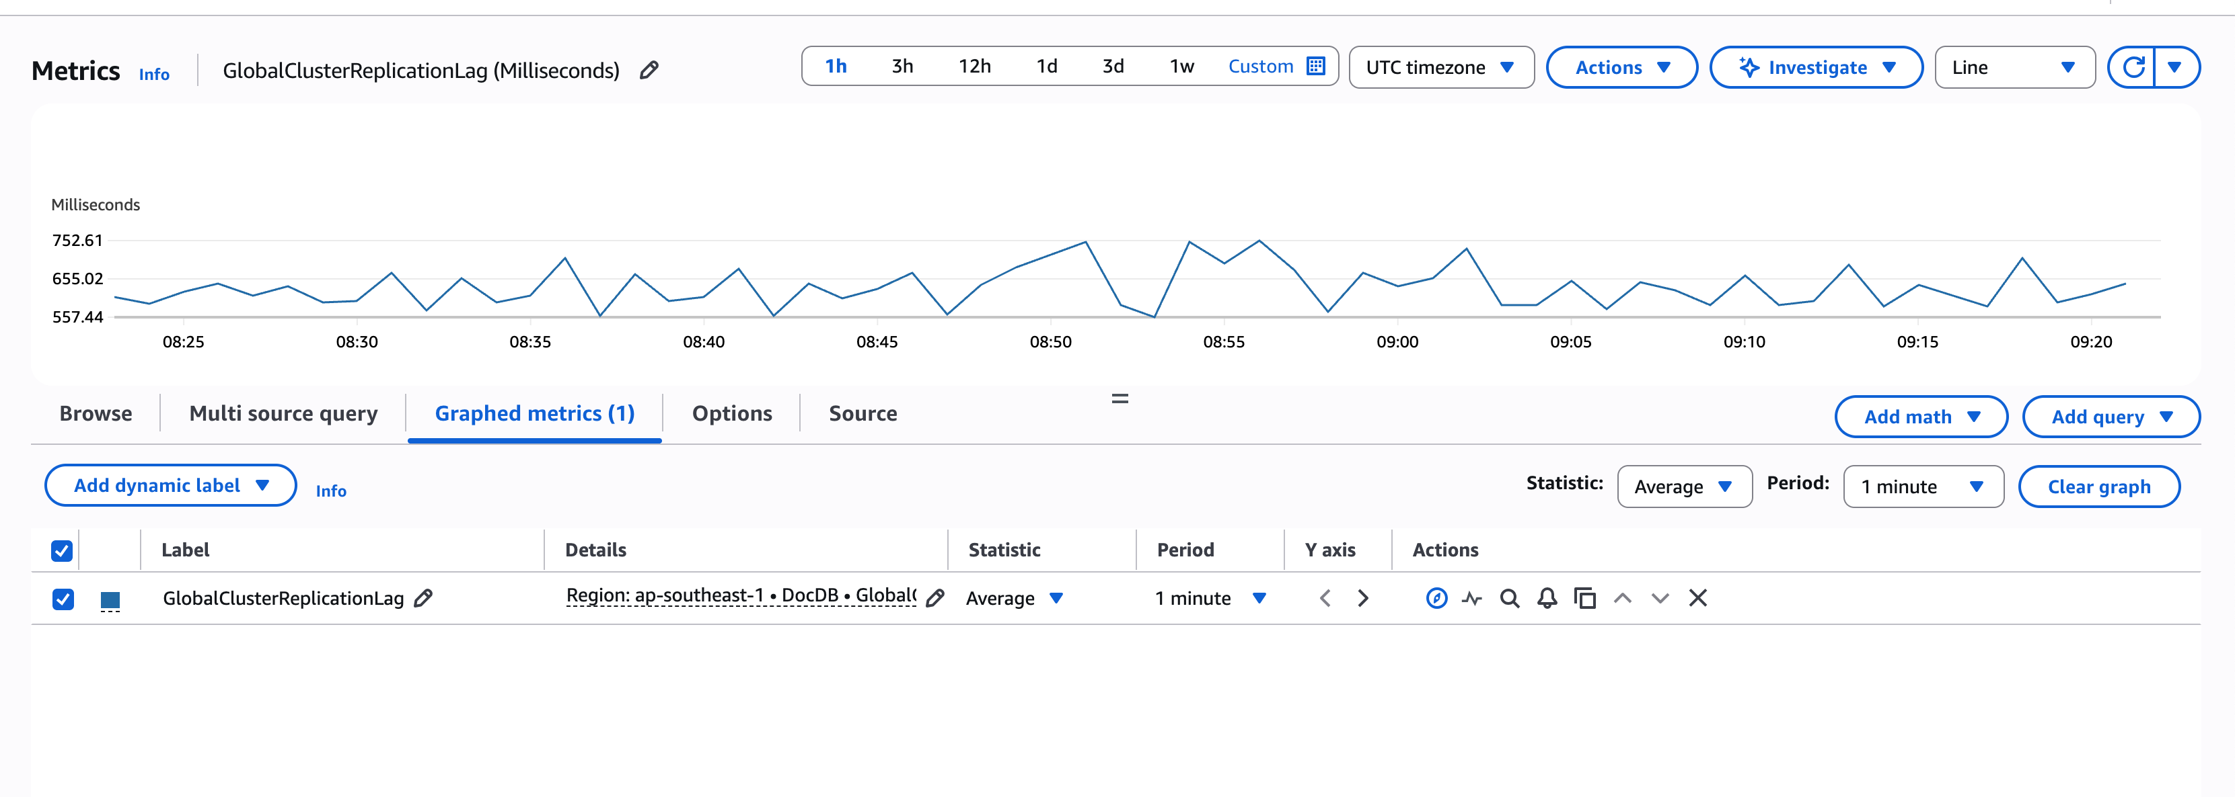Viewport: 2235px width, 797px height.
Task: Open the Add math button
Action: (x=1920, y=417)
